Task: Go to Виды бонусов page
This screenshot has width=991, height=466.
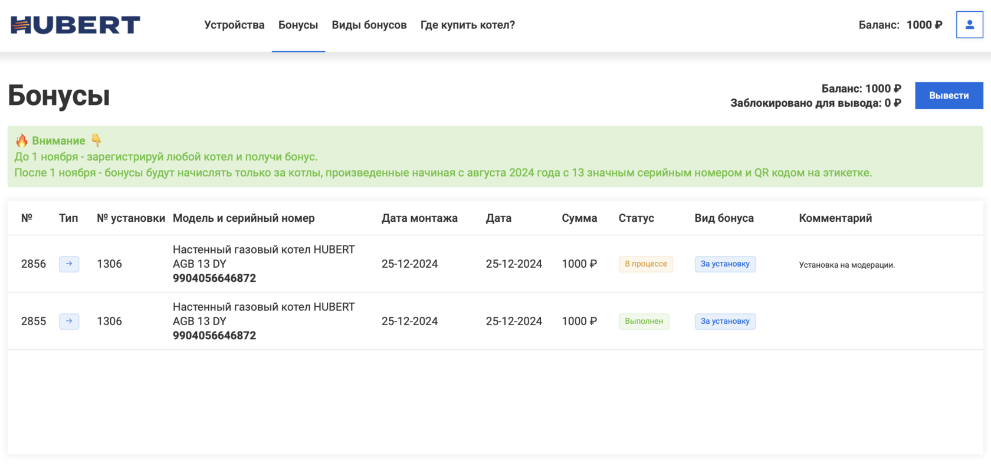Action: (369, 25)
